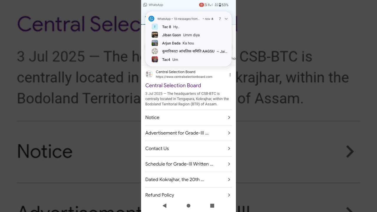Viewport: 377px width, 212px height.
Task: Tap Jiban Gaon profile picture
Action: [x=155, y=35]
